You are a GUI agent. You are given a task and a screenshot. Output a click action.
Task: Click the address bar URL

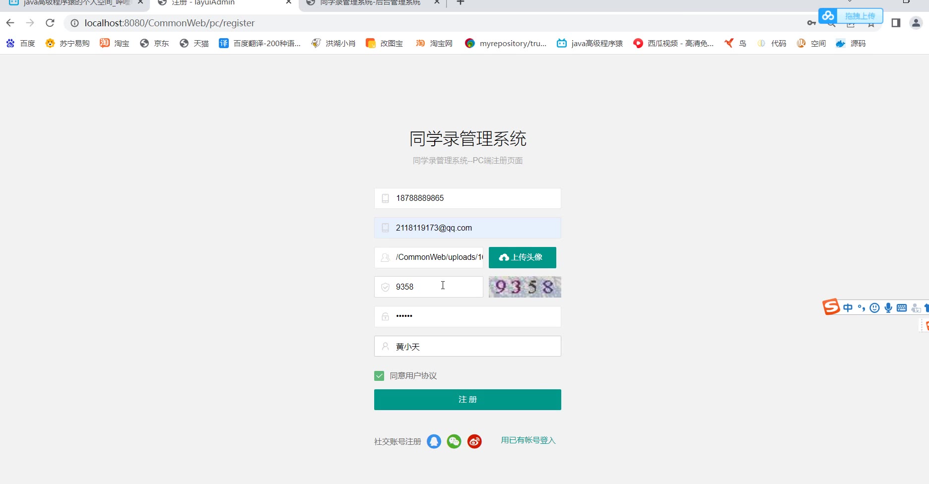(x=170, y=23)
